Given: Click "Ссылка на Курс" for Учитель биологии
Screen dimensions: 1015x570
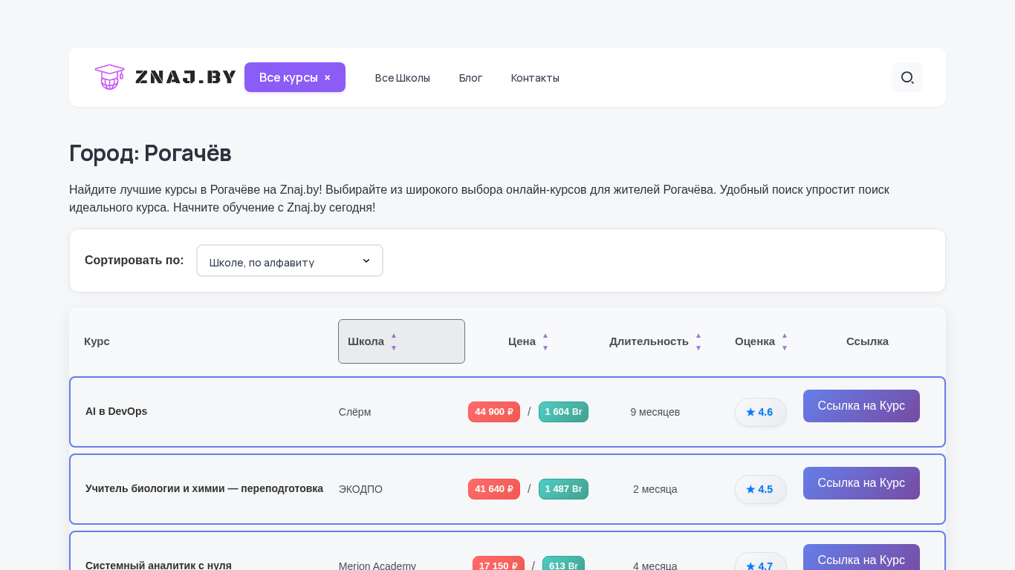Looking at the screenshot, I should [x=861, y=483].
